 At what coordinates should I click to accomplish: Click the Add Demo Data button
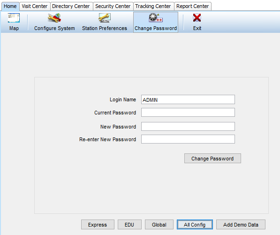tap(241, 225)
